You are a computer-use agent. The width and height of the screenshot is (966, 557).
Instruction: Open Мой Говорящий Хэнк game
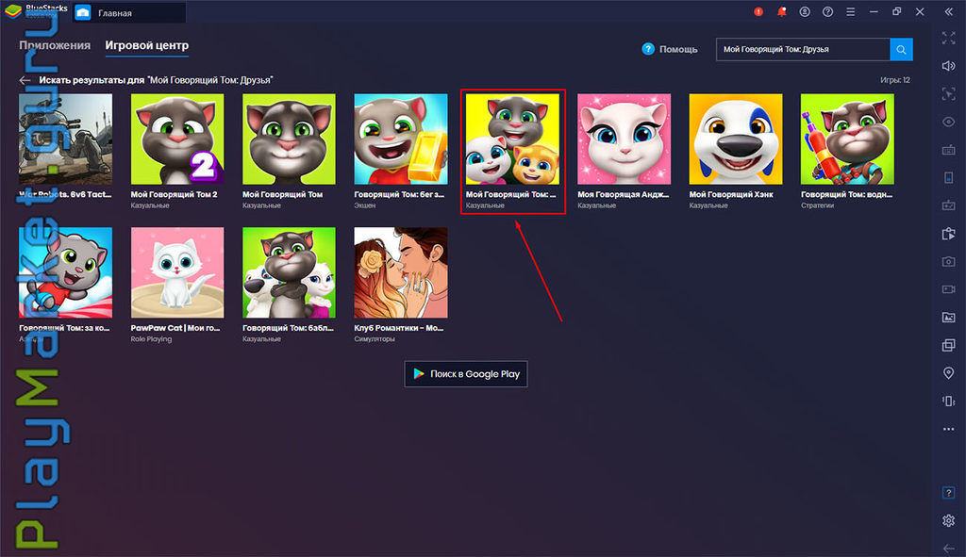[x=736, y=139]
